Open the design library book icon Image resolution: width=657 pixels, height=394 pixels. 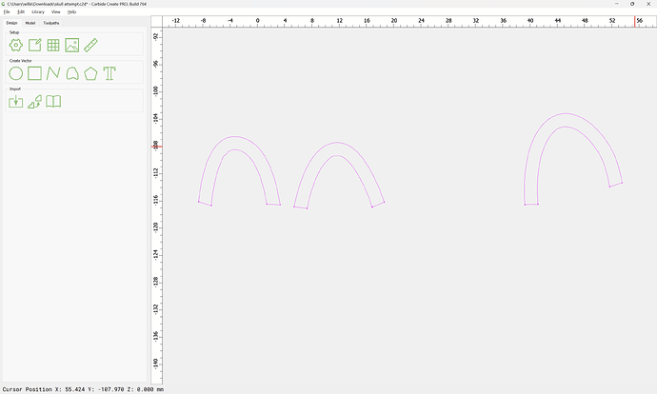point(53,102)
